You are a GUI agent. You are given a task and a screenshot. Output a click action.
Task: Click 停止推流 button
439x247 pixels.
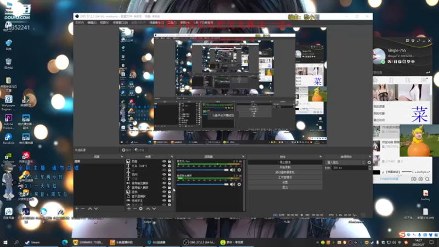pyautogui.click(x=285, y=162)
